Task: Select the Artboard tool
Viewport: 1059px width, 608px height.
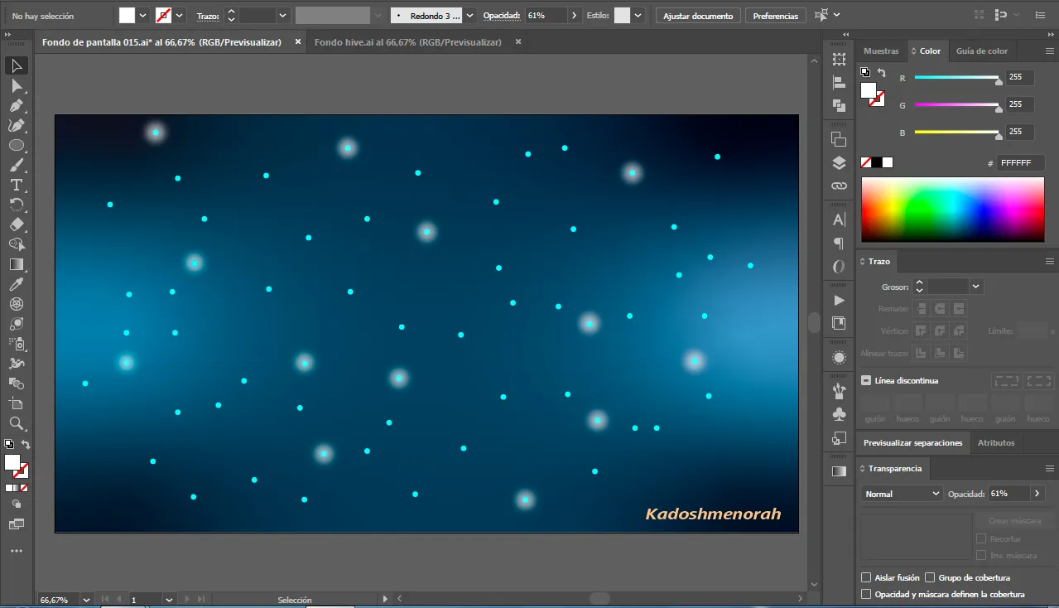Action: (17, 403)
